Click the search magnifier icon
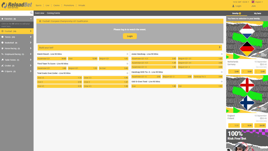The width and height of the screenshot is (268, 151). (31, 13)
